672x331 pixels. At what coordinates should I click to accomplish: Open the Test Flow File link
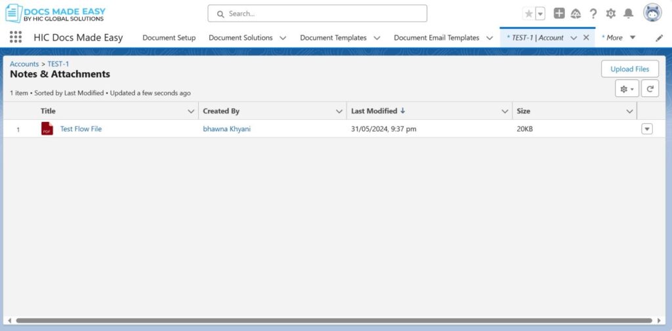click(81, 128)
